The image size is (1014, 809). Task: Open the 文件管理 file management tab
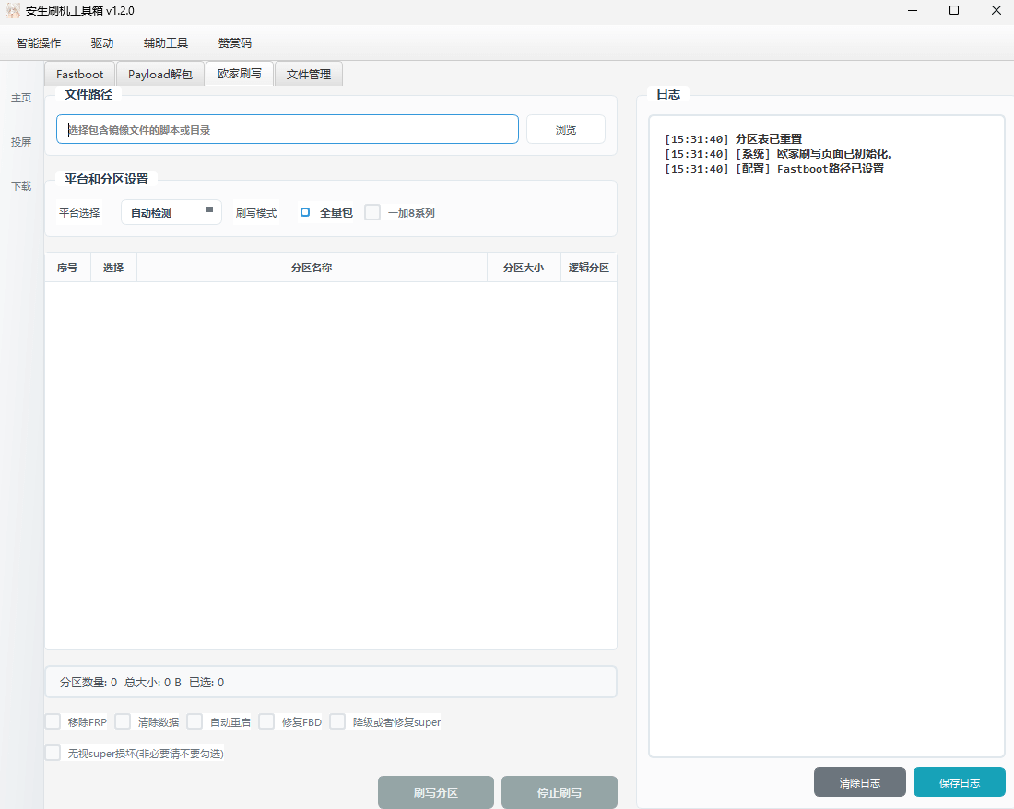[x=308, y=74]
